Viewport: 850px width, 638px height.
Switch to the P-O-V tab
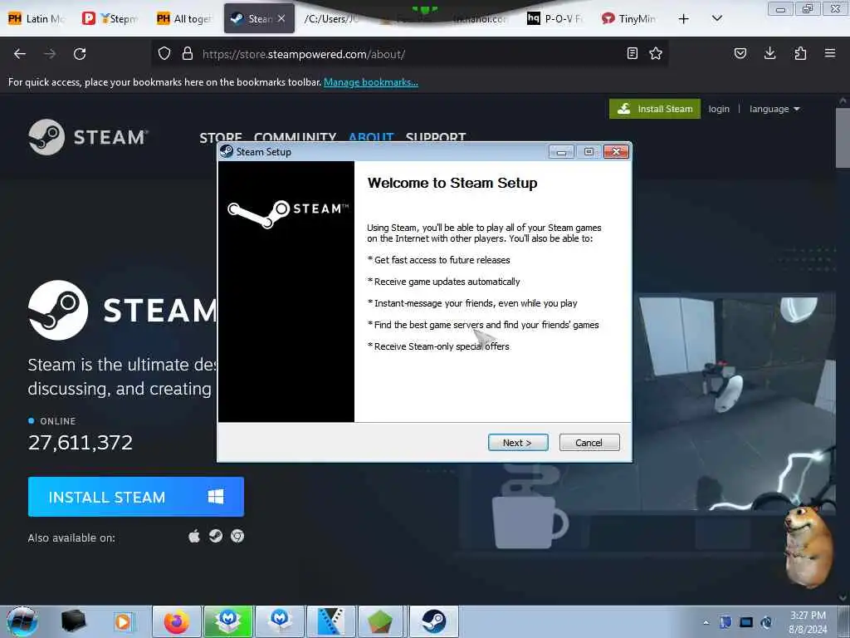[x=555, y=18]
